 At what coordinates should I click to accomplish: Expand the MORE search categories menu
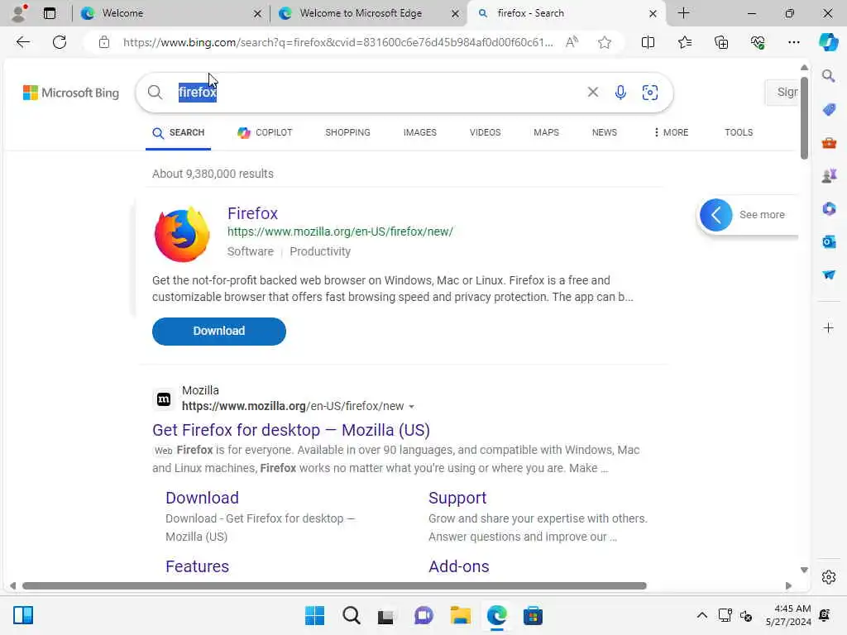(671, 132)
